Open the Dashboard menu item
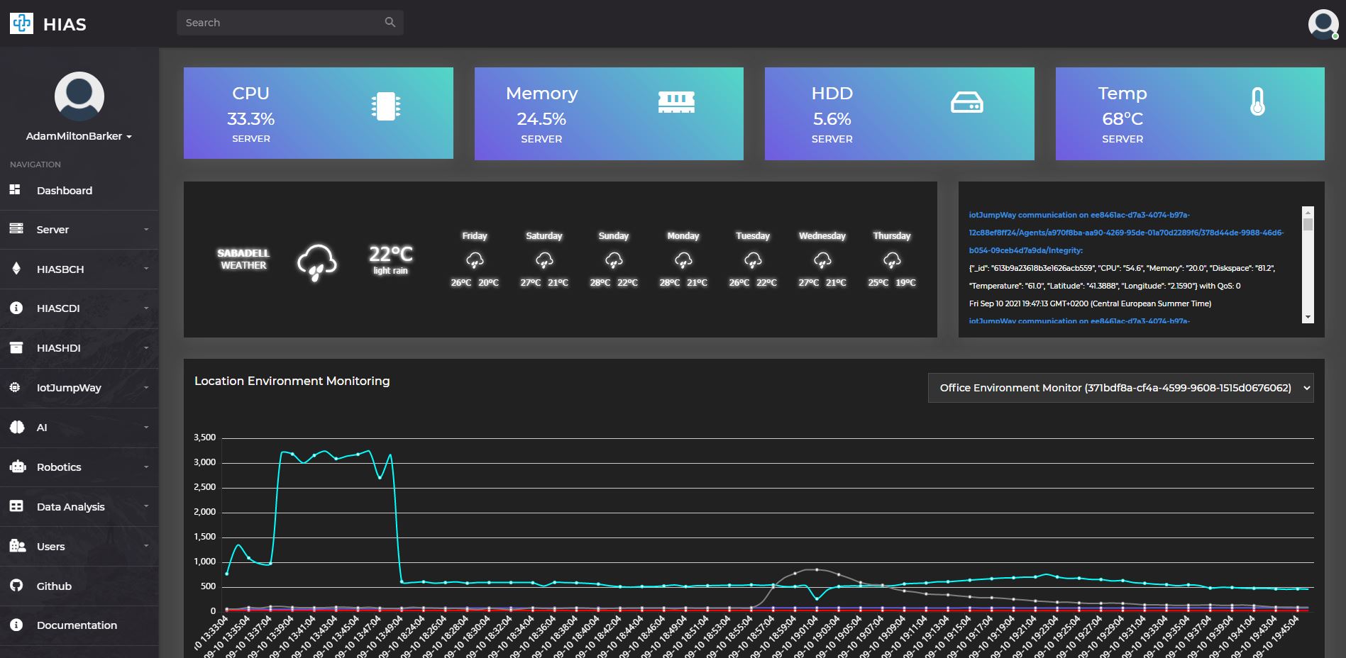This screenshot has width=1346, height=658. coord(79,190)
